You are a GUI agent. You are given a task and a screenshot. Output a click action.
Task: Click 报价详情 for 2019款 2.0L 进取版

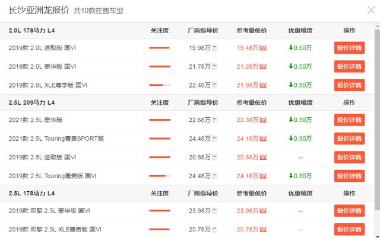349,48
